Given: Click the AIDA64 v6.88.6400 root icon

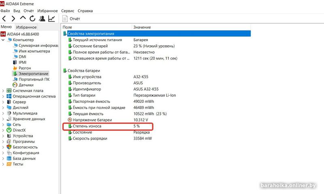Looking at the screenshot, I should [x=3, y=34].
